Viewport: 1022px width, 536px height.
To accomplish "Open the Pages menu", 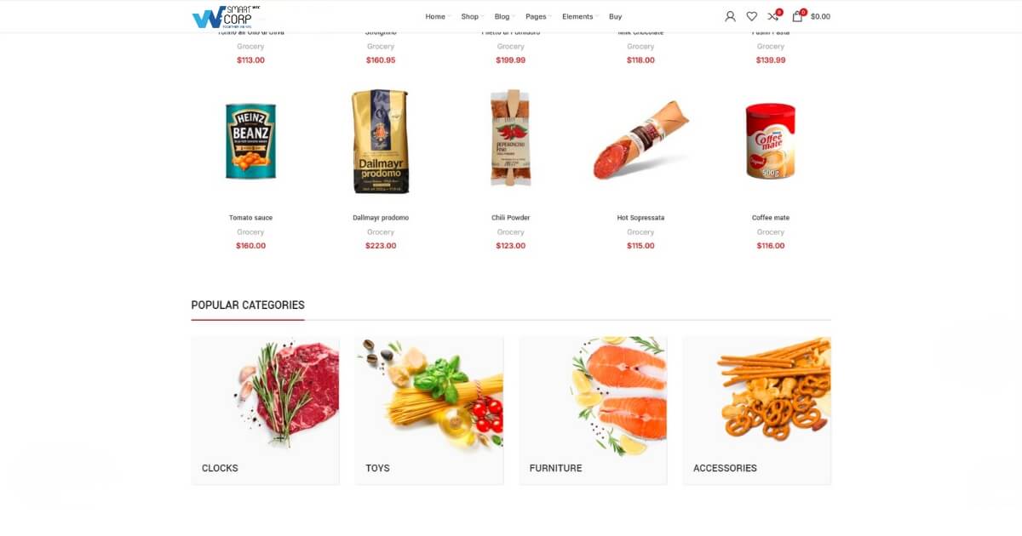I will pos(538,16).
